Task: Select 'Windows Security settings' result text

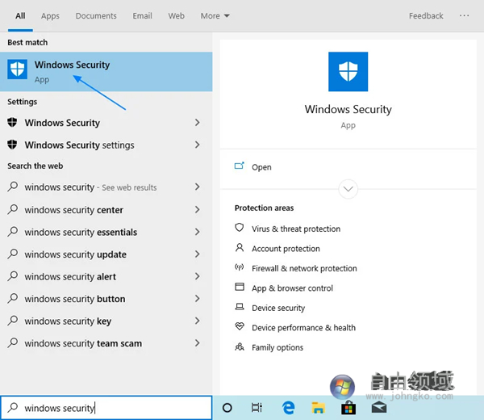Action: (79, 145)
